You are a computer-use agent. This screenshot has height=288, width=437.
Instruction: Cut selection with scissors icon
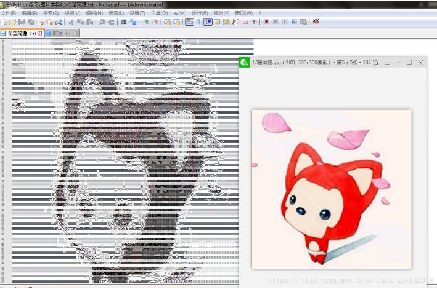tap(71, 22)
